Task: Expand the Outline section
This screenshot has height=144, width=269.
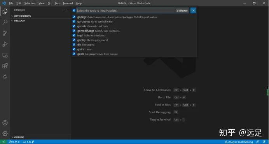Action: pos(40,137)
